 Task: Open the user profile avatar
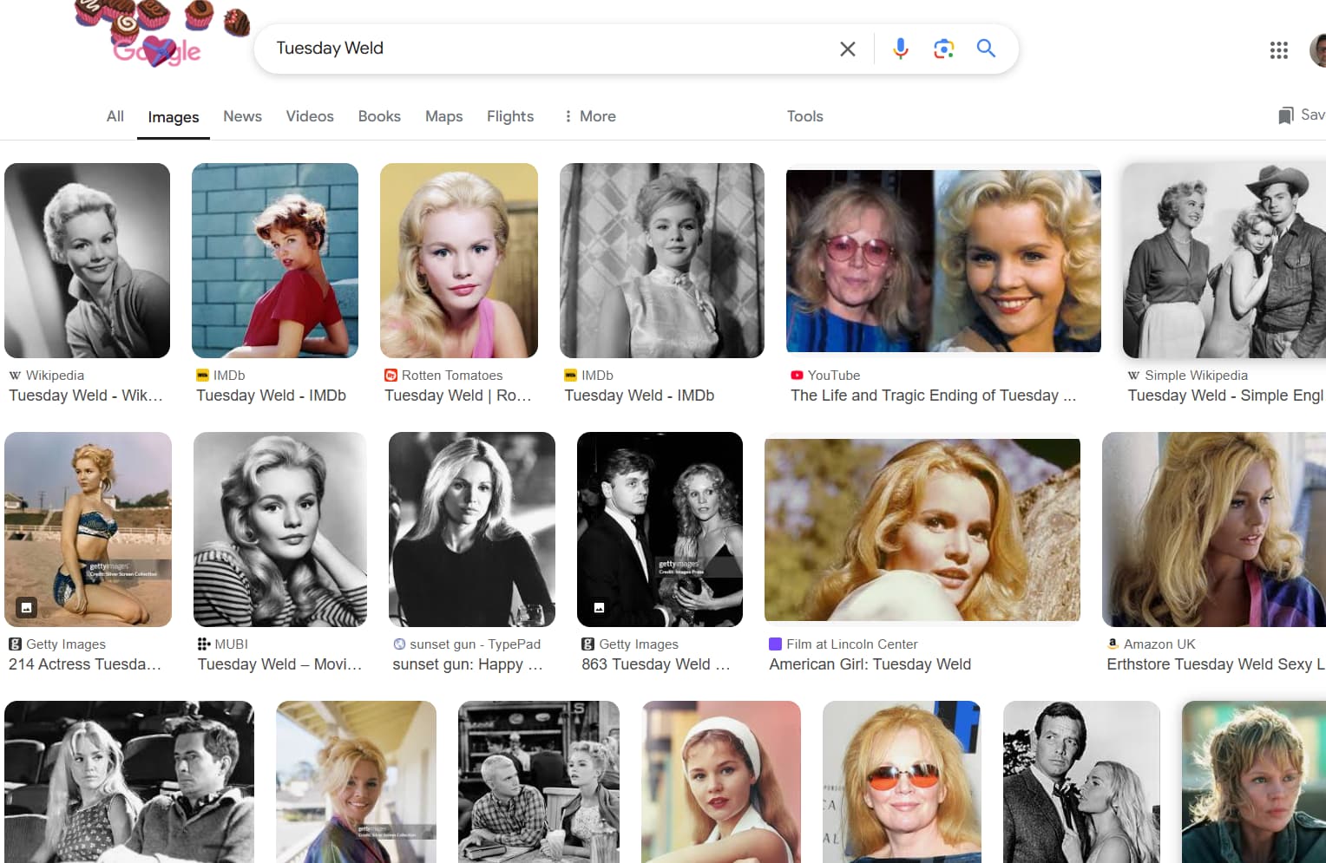tap(1318, 50)
